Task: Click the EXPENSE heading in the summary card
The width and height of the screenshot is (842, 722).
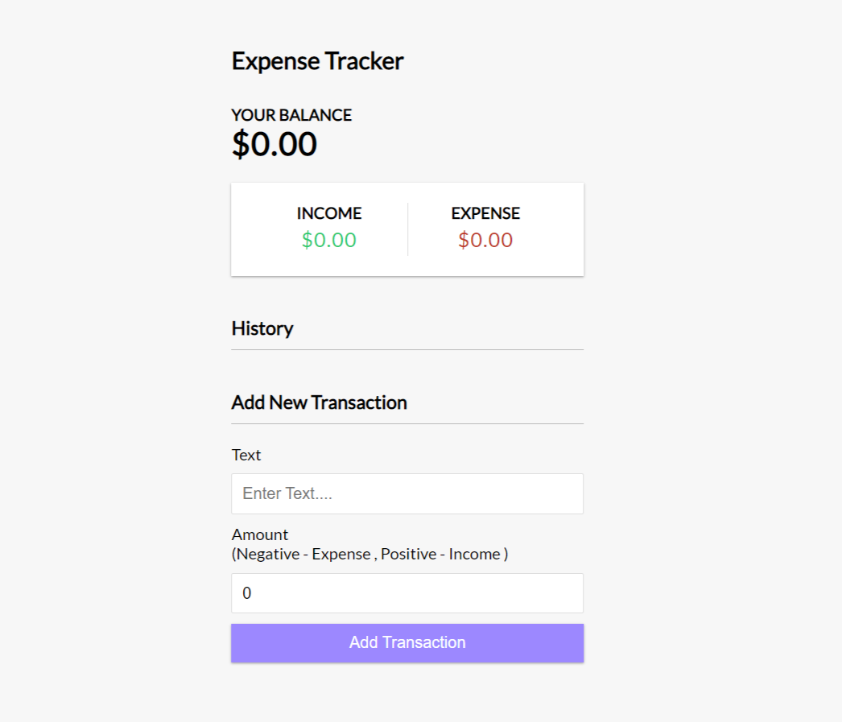Action: point(485,213)
